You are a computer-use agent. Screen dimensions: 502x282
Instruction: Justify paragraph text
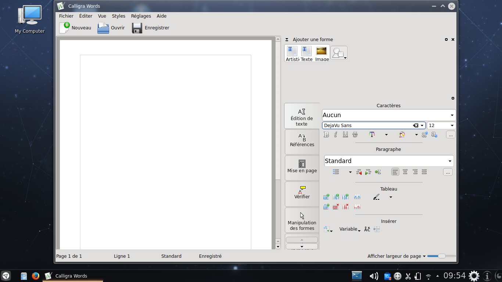point(424,172)
